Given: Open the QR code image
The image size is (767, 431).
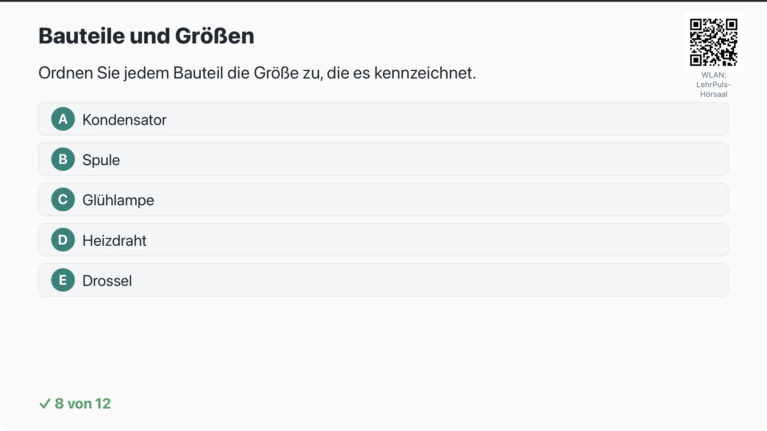Looking at the screenshot, I should 714,42.
